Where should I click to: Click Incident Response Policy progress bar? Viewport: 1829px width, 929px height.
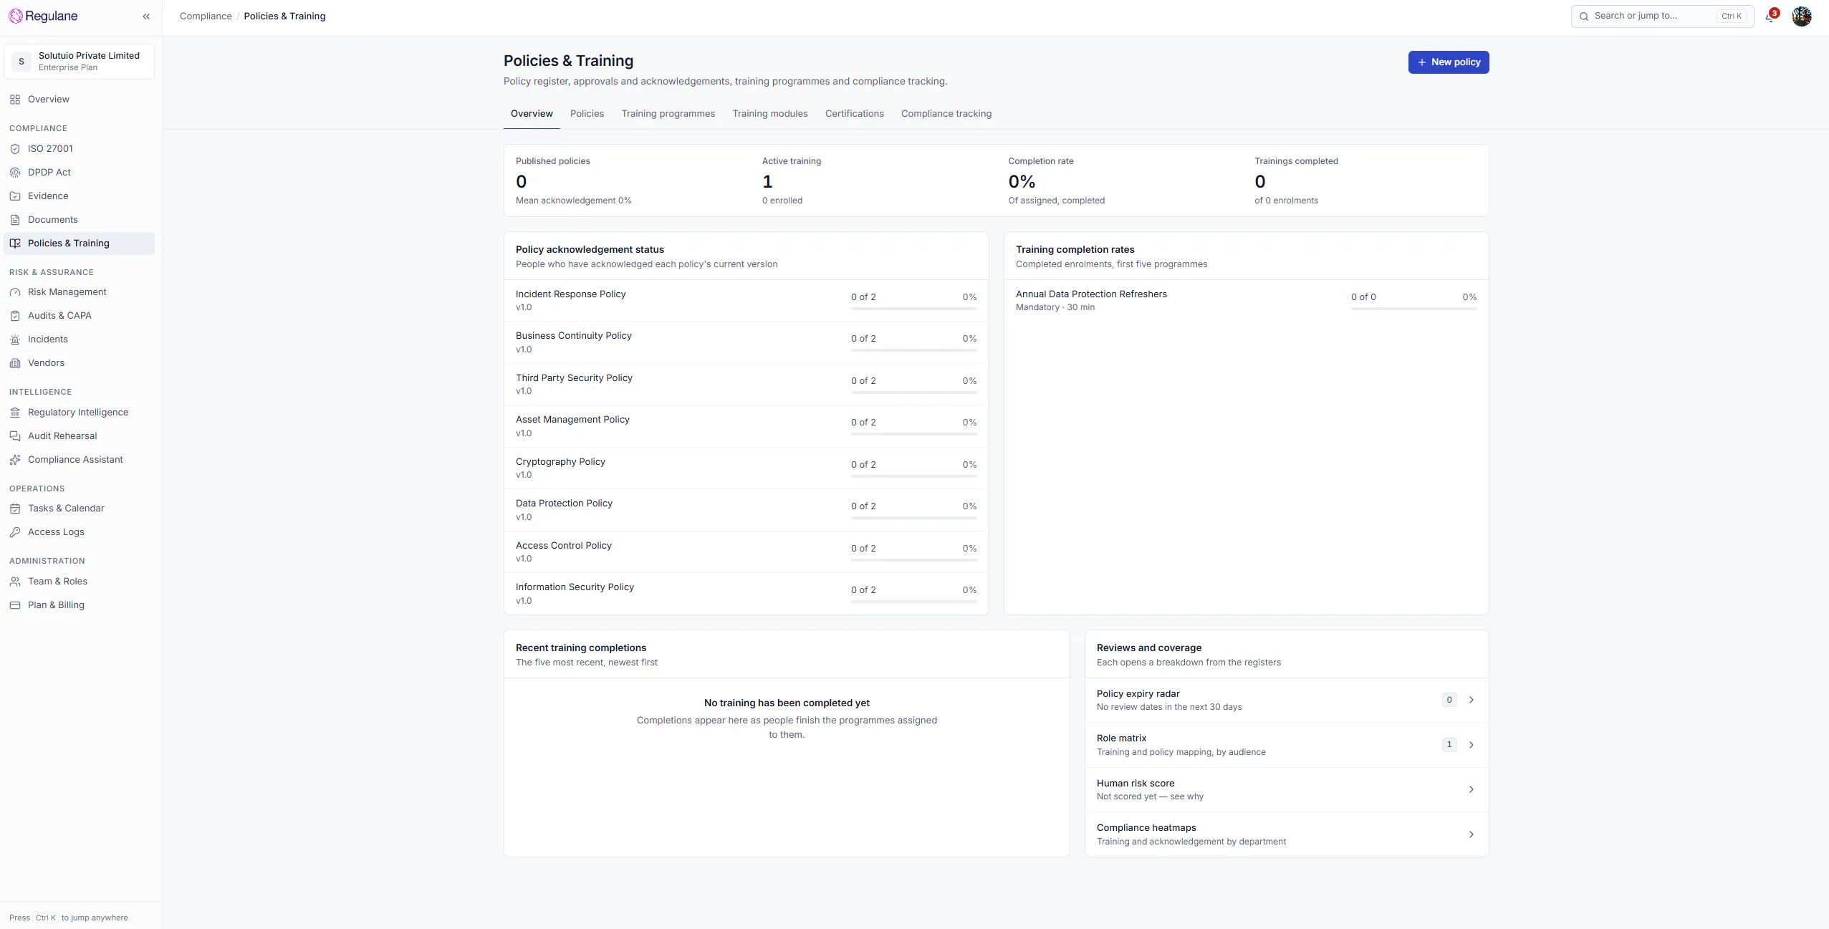click(x=914, y=309)
